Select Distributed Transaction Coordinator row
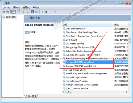Viewport: 133px width, 103px height. [x=85, y=36]
